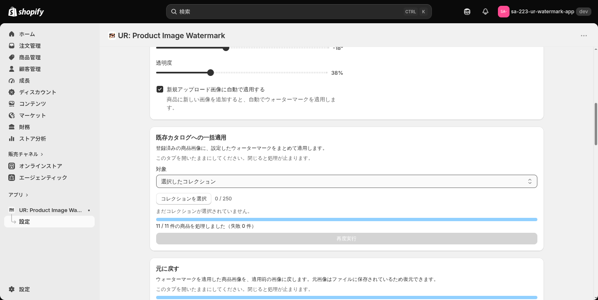This screenshot has height=300, width=598.
Task: Click the 元に戻す heading
Action: coord(167,268)
